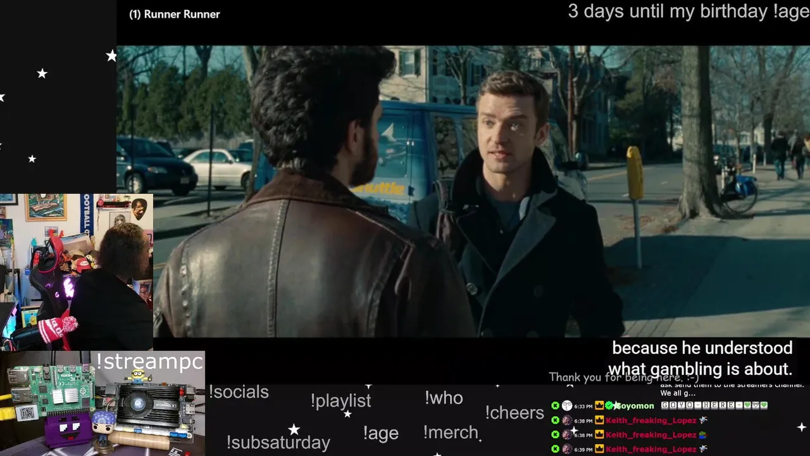This screenshot has width=810, height=456.
Task: Click the movie subtitle "what gambling is about."
Action: (x=700, y=369)
